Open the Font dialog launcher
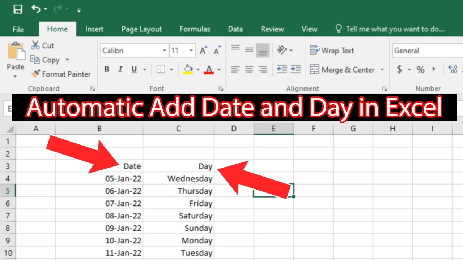The width and height of the screenshot is (463, 260). point(221,89)
